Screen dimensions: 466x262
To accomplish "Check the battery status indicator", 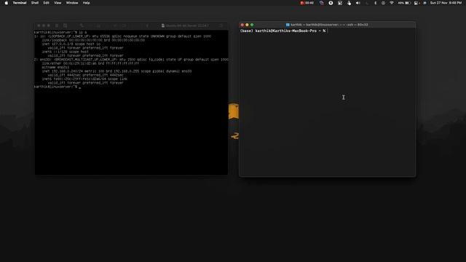I will coord(404,3).
